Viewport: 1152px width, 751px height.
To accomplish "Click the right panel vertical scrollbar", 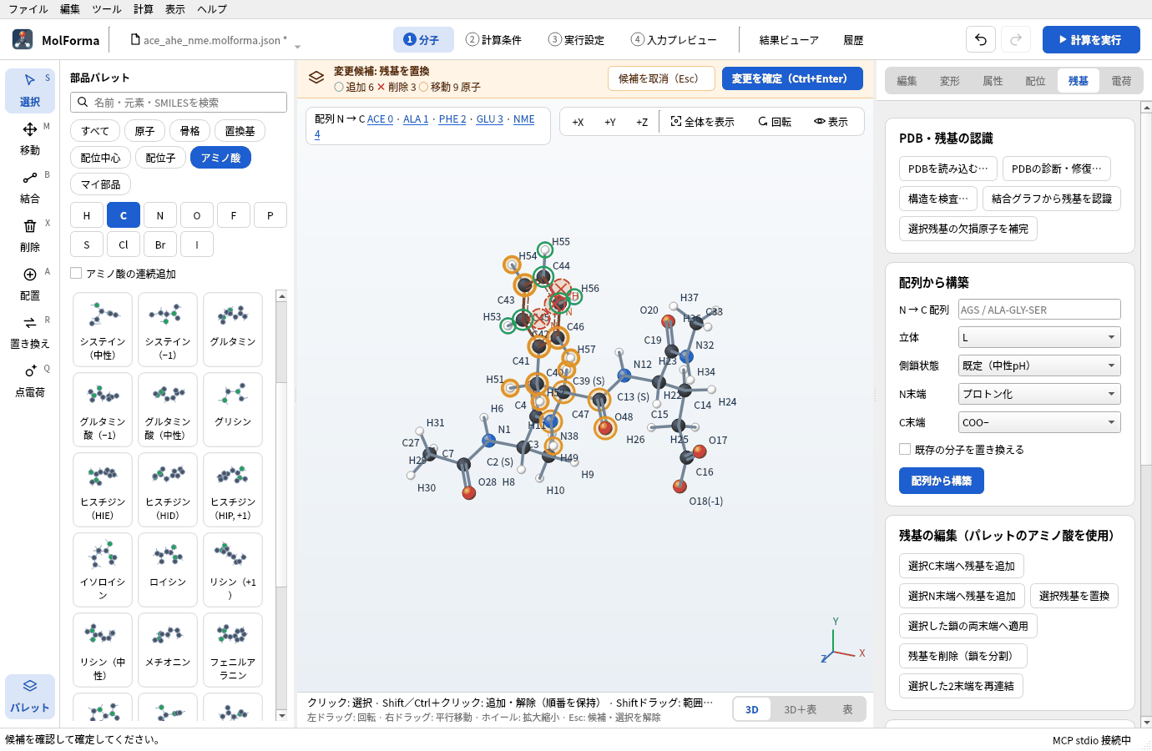I will click(1146, 414).
